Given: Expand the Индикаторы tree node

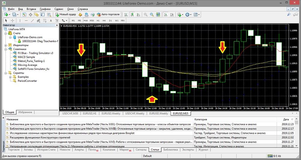Looking at the screenshot, I should [x=6, y=45].
